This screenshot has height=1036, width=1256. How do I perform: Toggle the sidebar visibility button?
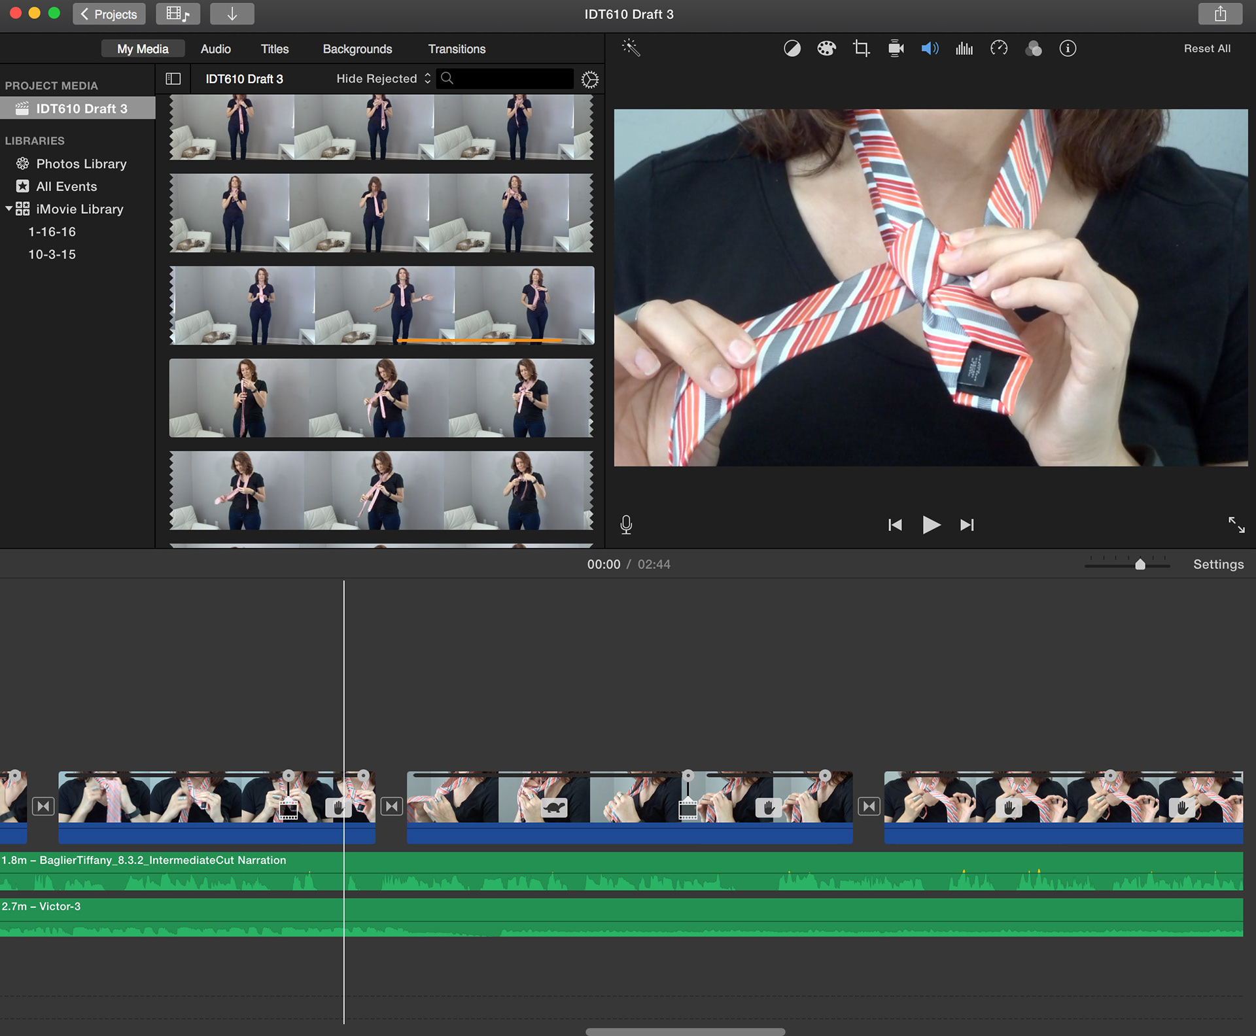tap(173, 79)
